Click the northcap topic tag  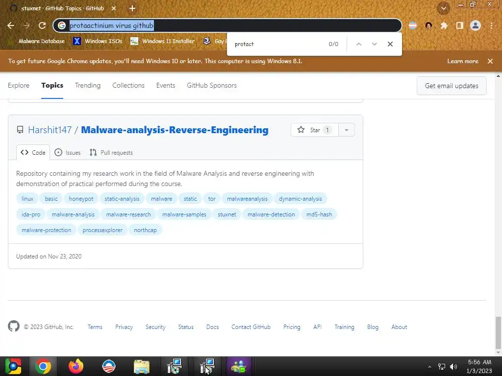145,230
